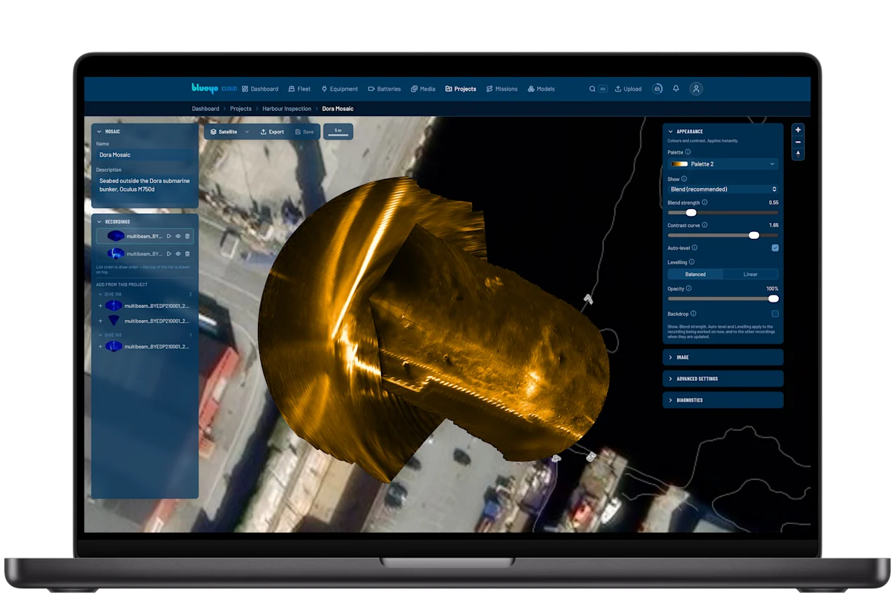
Task: Collapse the Dive 156 group
Action: click(x=99, y=294)
